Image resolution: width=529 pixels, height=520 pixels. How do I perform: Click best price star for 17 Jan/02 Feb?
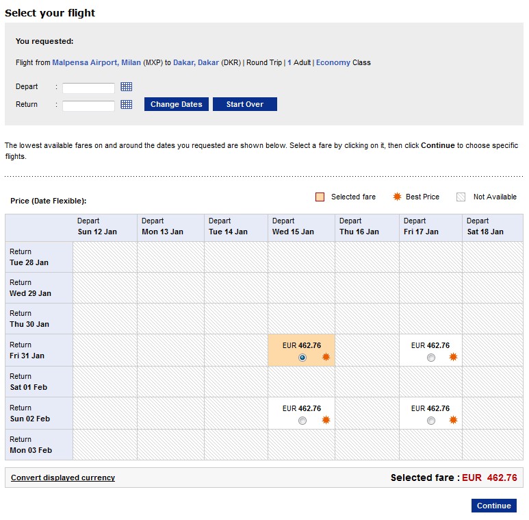click(x=453, y=420)
